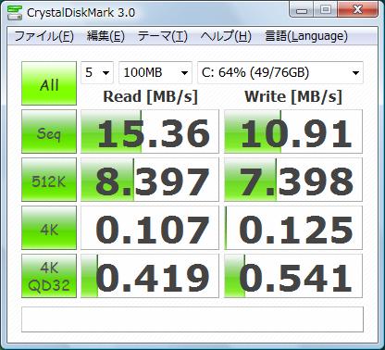Start the 4K benchmark test

[x=49, y=228]
